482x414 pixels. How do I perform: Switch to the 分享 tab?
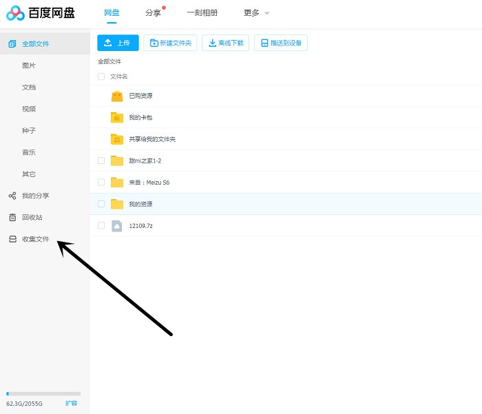(153, 13)
